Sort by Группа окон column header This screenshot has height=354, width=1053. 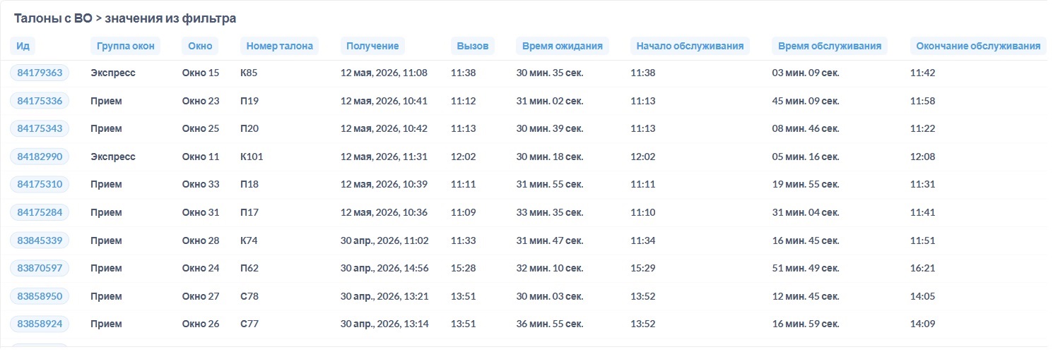point(126,46)
